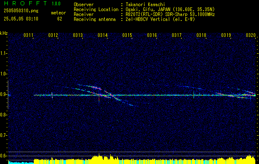Click the grey vertical range bar beside 0.9

tap(8, 95)
